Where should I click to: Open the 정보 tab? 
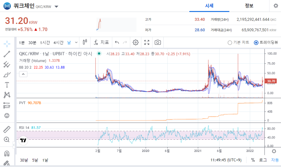pos(249,6)
